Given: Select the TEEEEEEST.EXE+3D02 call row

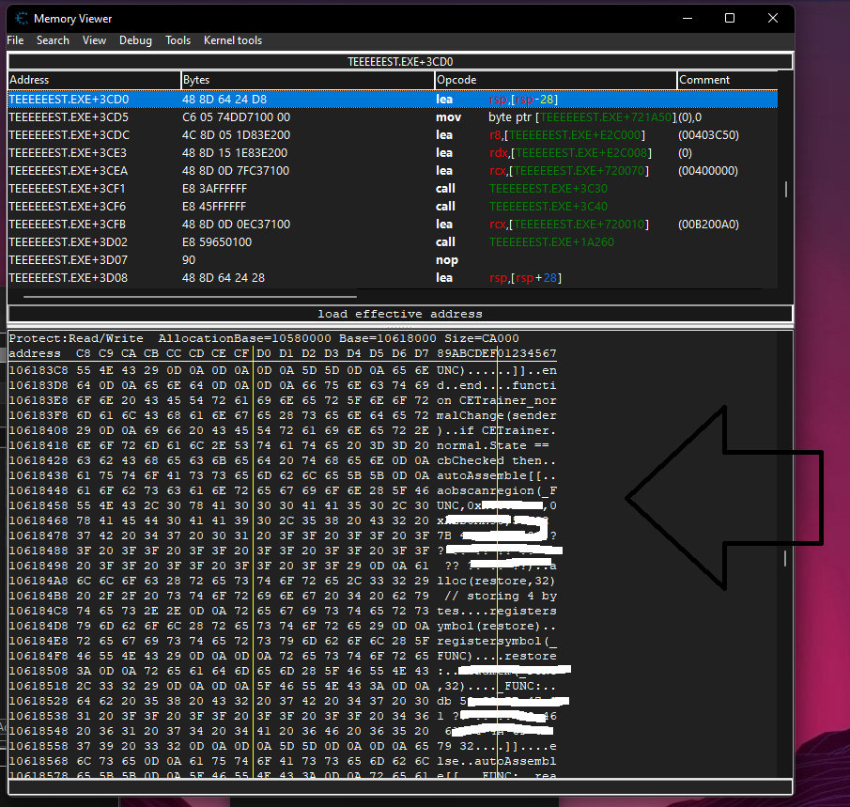Looking at the screenshot, I should coord(393,242).
